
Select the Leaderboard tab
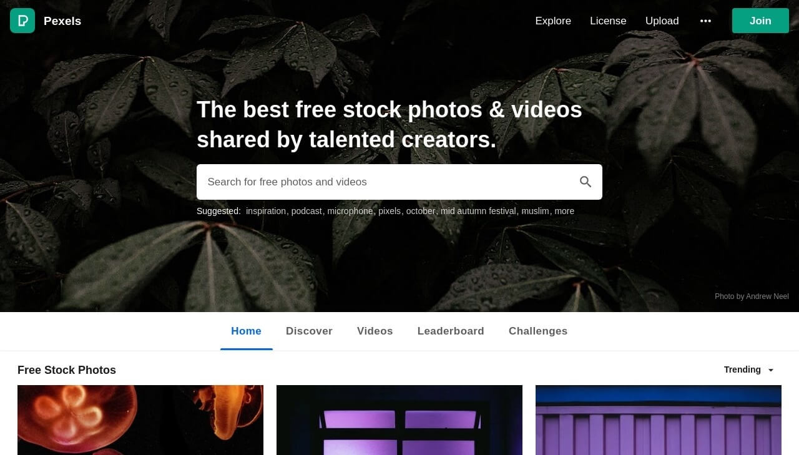click(451, 331)
